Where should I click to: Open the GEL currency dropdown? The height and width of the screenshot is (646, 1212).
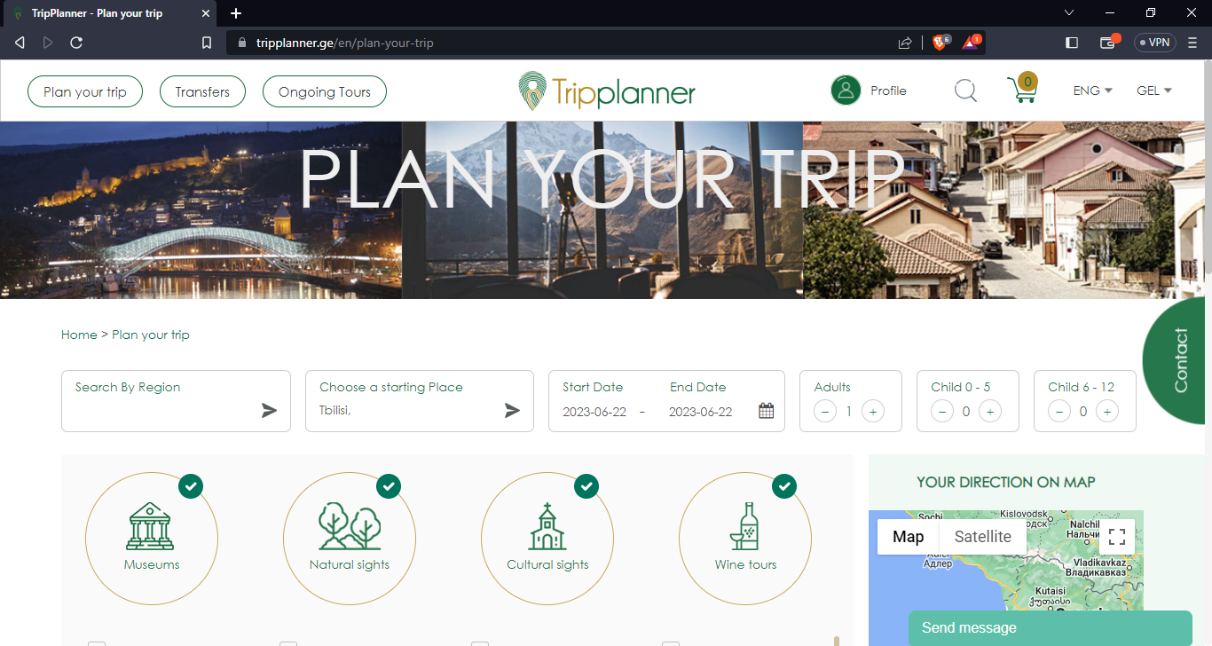point(1154,91)
